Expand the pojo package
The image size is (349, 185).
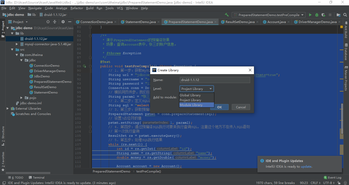tap(22, 98)
